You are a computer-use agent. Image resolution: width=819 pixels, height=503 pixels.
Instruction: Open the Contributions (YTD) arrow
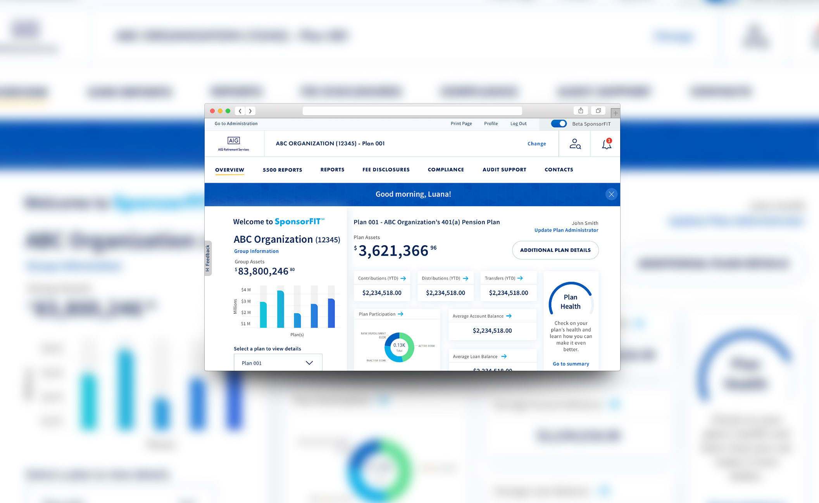403,278
